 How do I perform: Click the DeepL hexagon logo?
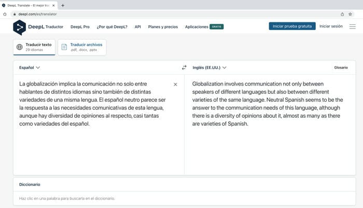(x=20, y=27)
